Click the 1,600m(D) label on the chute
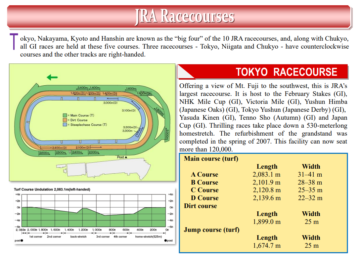Image resolution: width=360 pixels, height=255 pixels. point(144,93)
